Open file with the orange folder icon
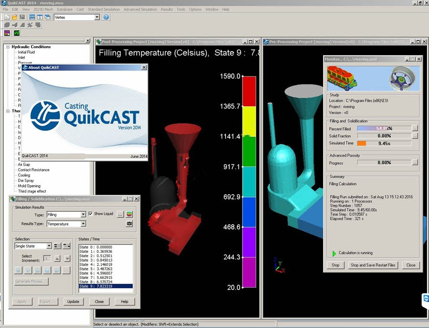 pyautogui.click(x=14, y=17)
